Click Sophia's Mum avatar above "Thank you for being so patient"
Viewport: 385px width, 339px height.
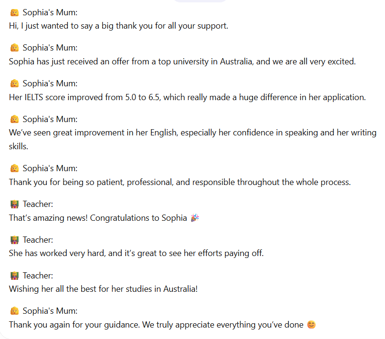click(x=14, y=168)
